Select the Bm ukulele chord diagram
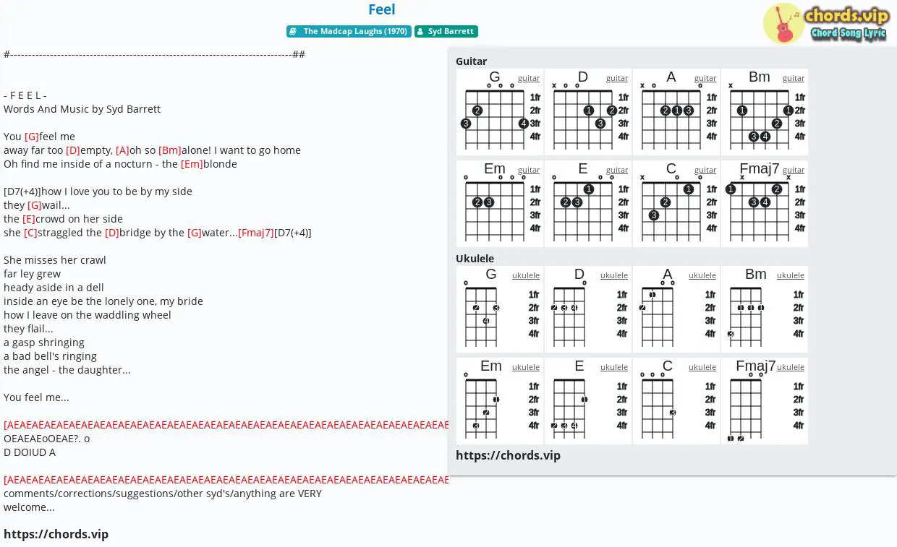Viewport: 897px width, 547px height. coord(765,309)
